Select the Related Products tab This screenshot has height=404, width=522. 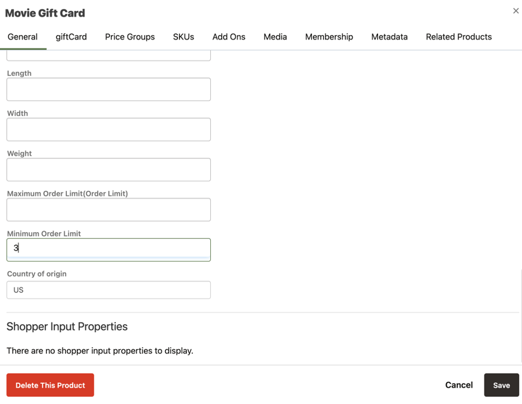pyautogui.click(x=459, y=37)
